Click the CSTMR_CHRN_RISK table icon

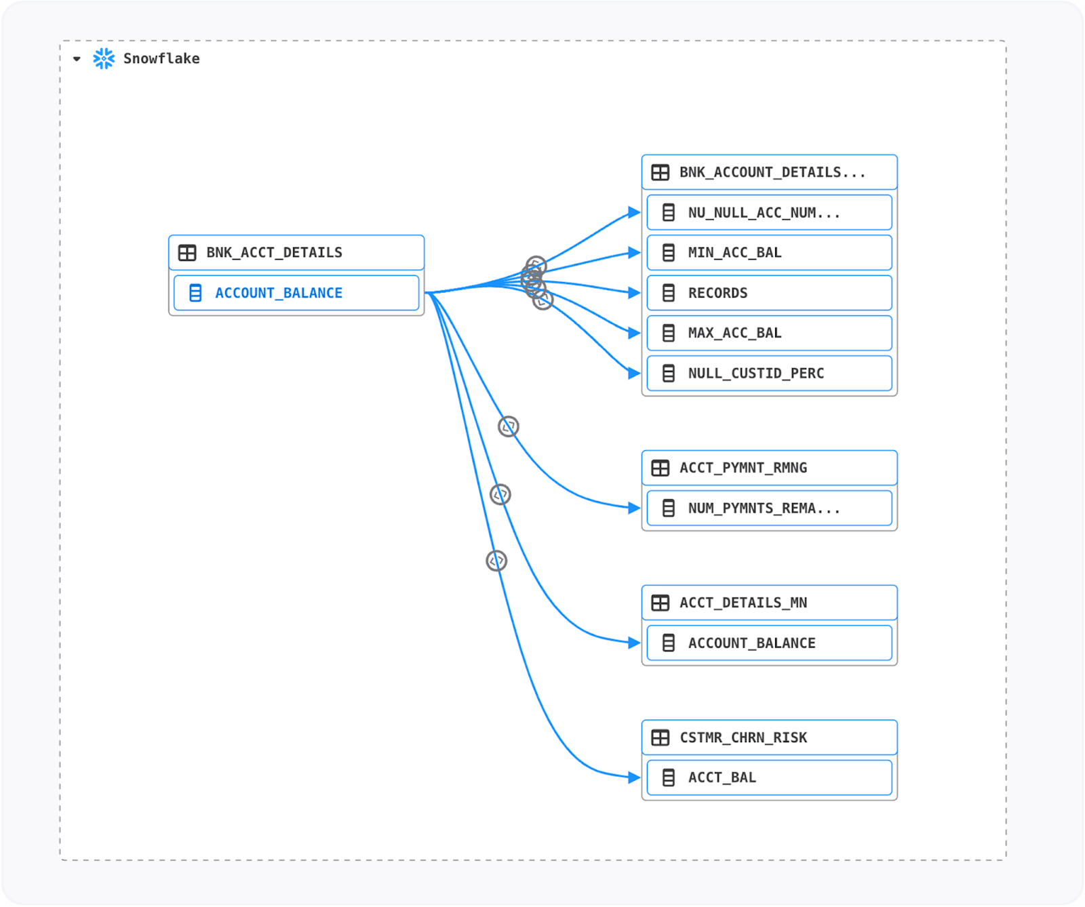pos(660,738)
